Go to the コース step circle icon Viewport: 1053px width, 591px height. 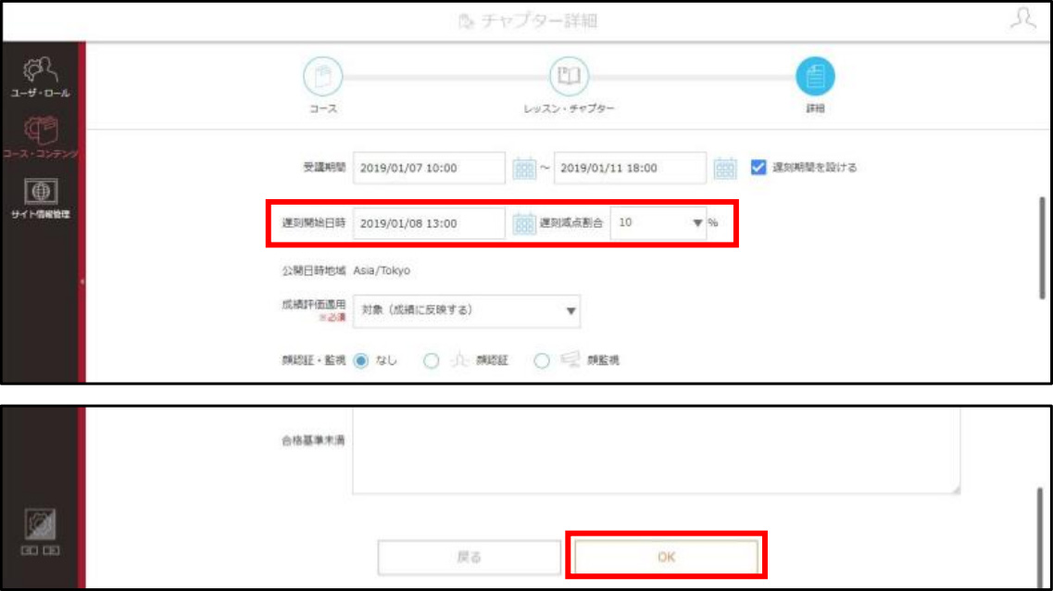pos(323,77)
